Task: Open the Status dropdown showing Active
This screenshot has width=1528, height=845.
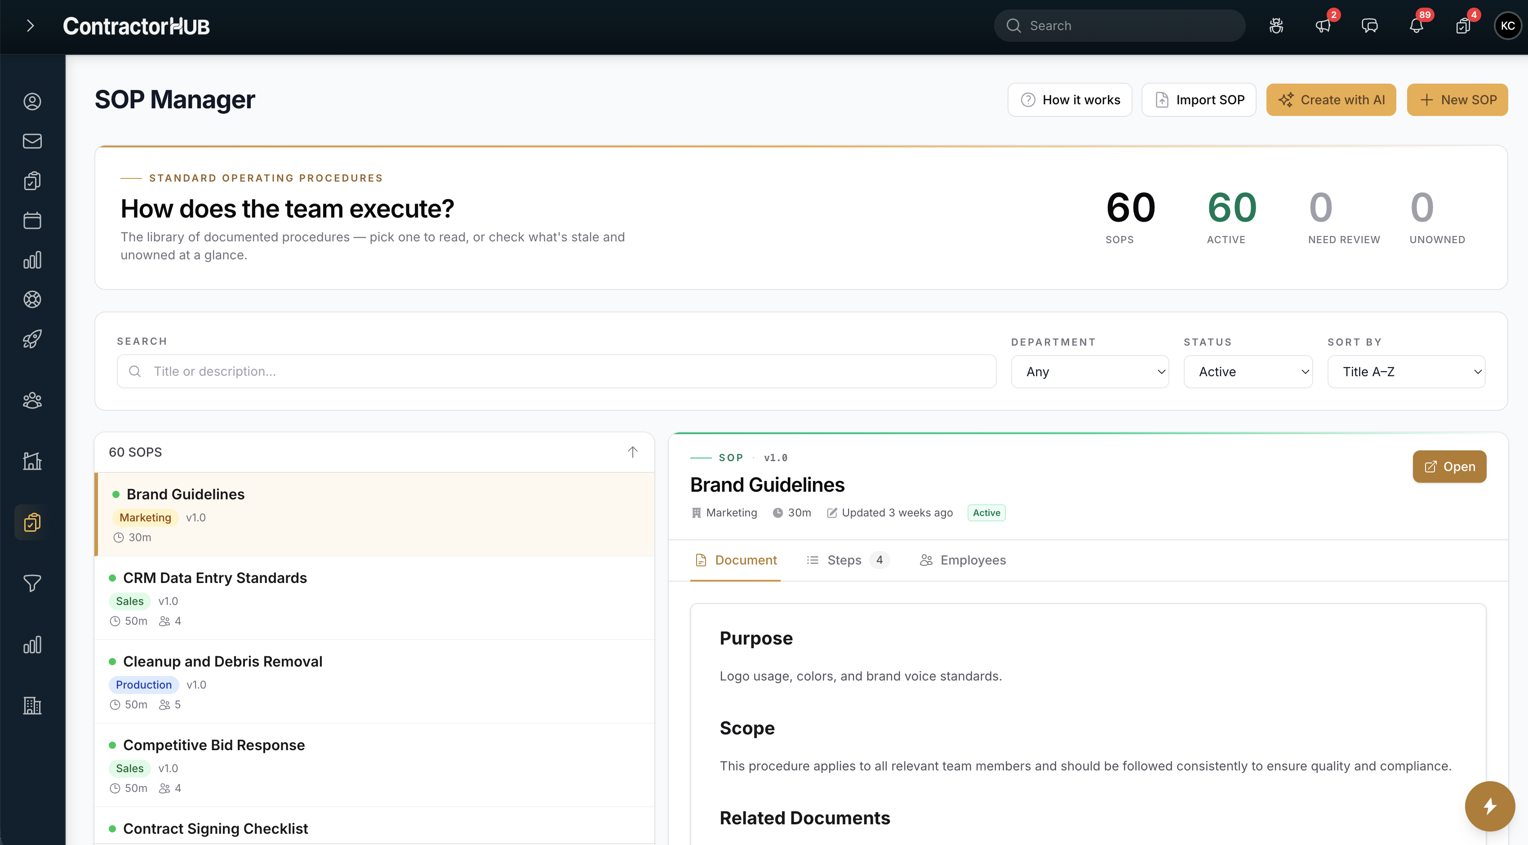Action: [x=1248, y=371]
